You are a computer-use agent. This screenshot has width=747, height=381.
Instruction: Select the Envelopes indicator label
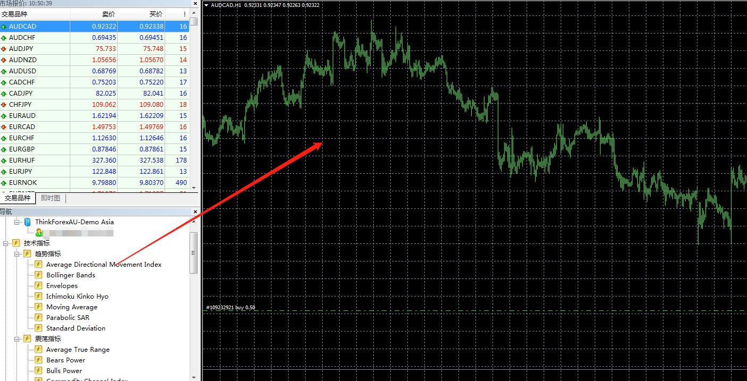(62, 285)
